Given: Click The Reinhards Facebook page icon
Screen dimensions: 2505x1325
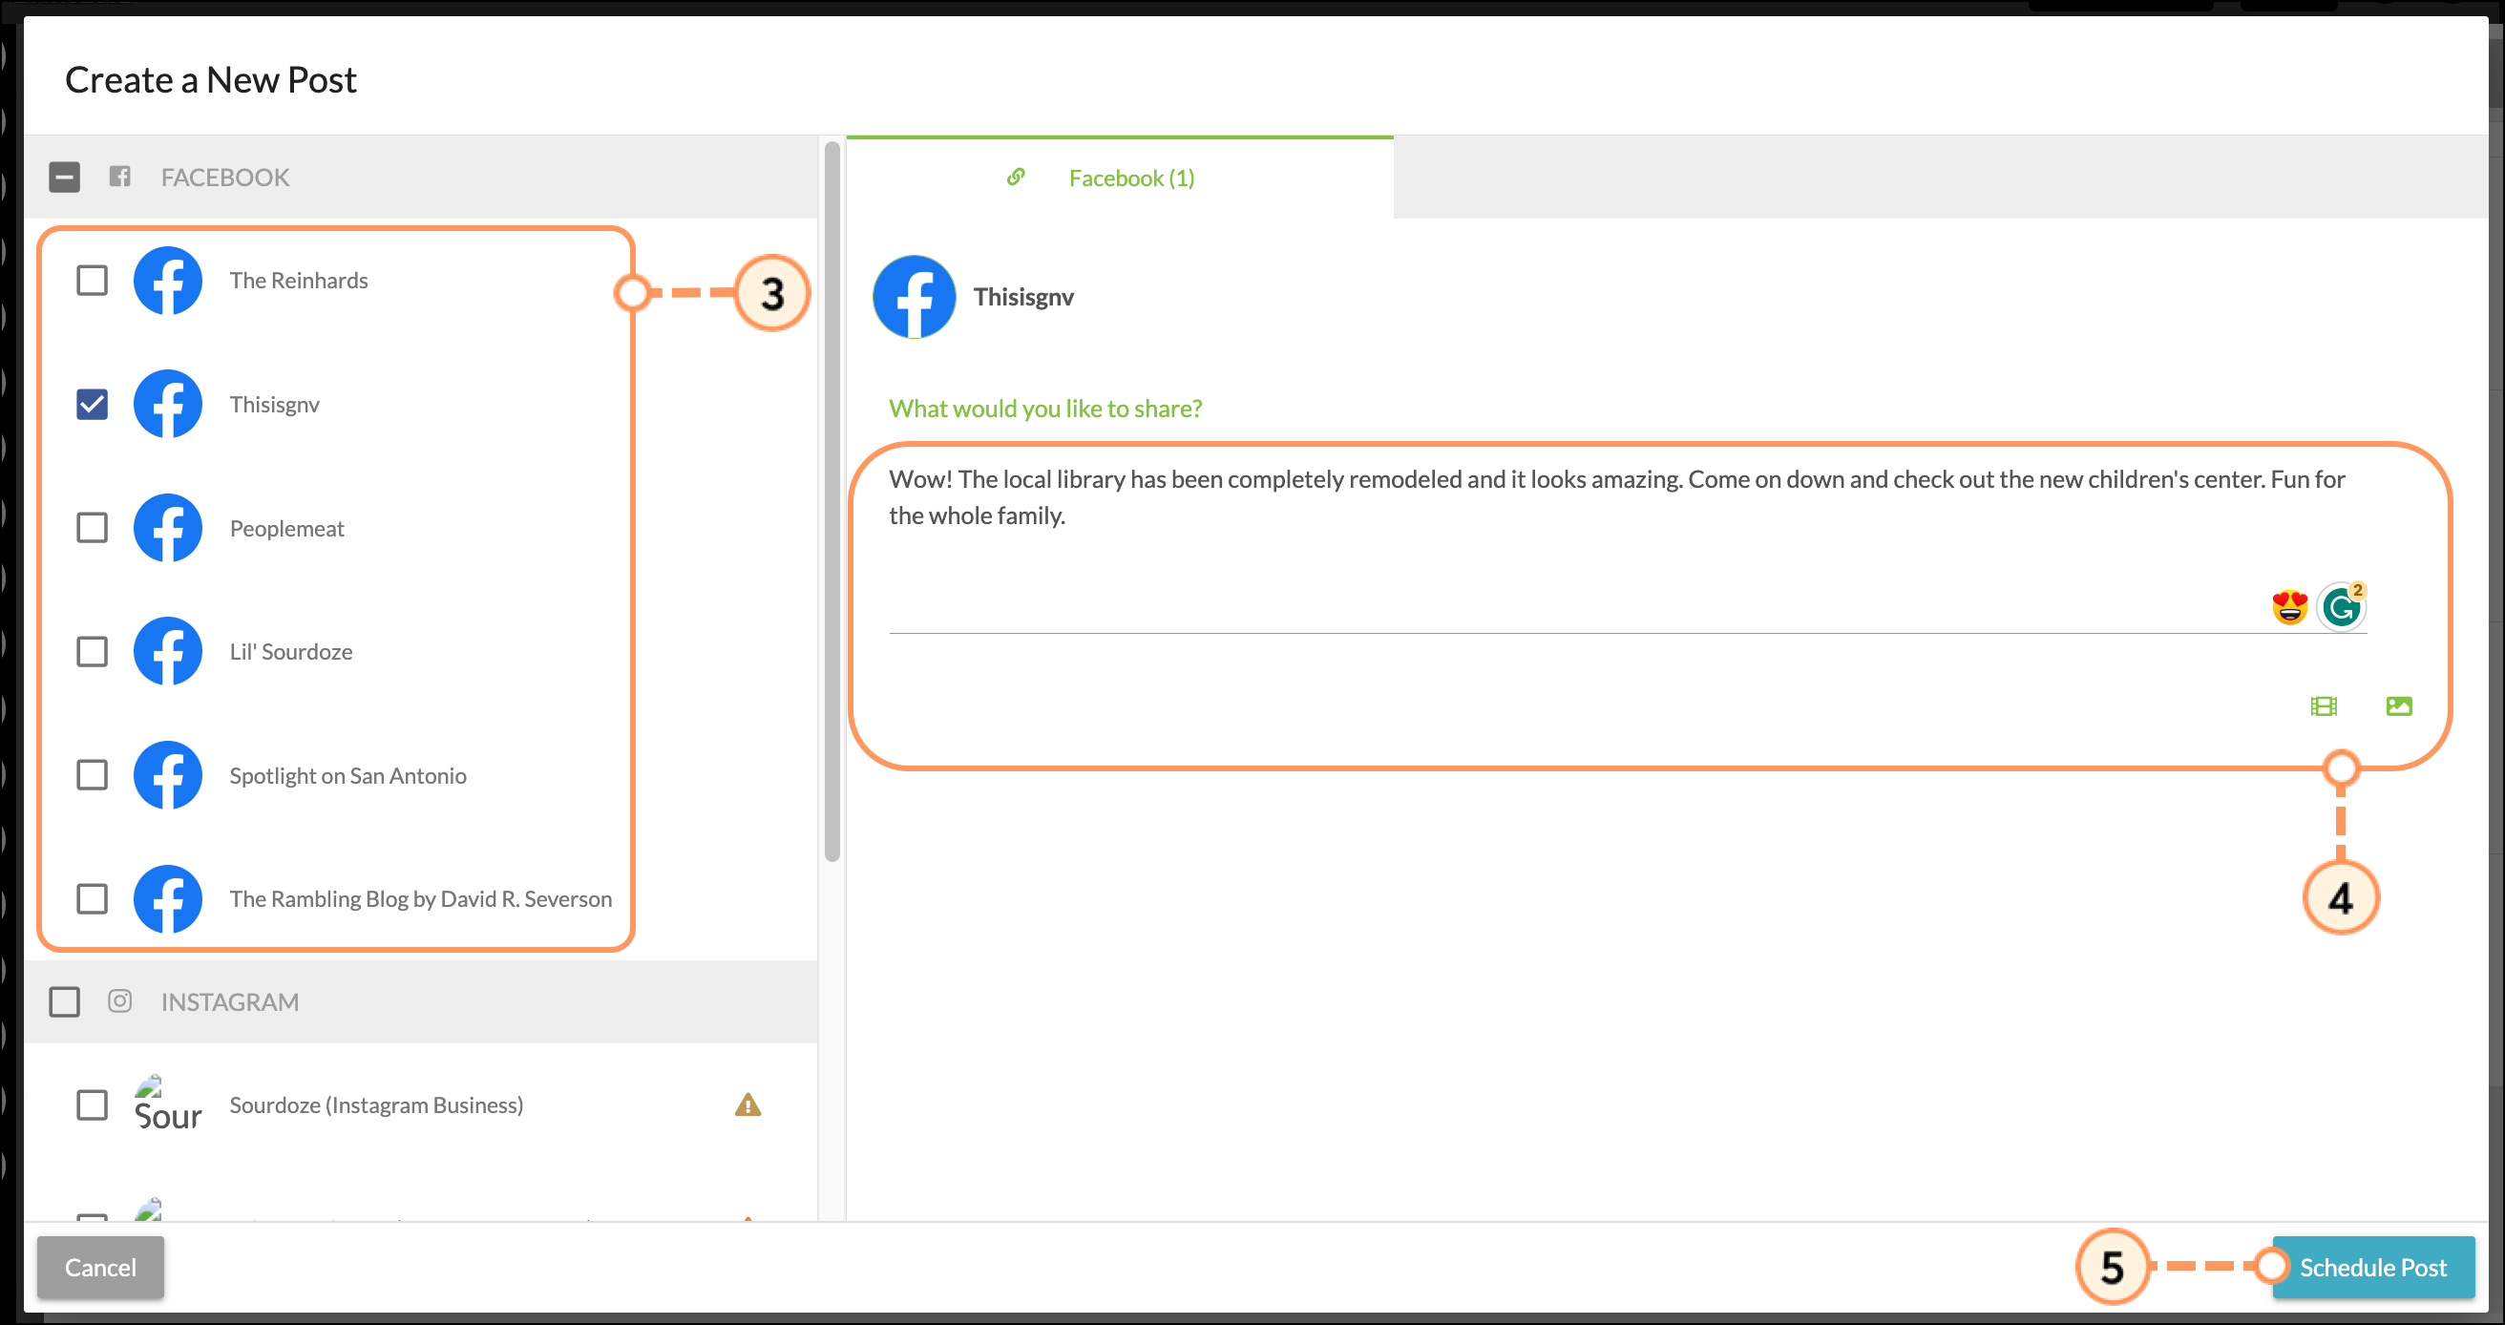Looking at the screenshot, I should pos(167,280).
